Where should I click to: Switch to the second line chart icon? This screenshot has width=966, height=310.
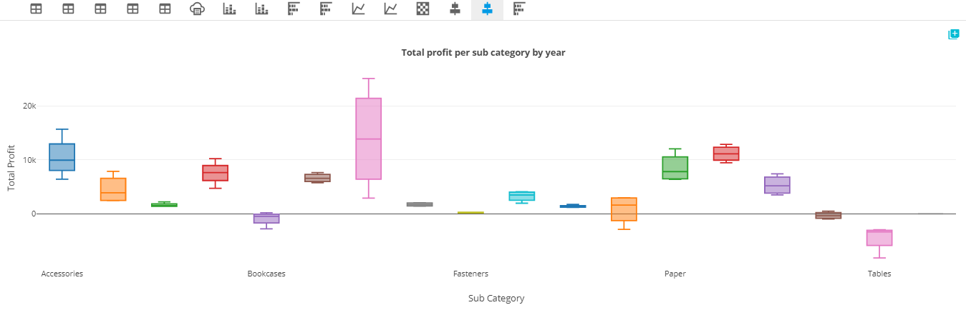pyautogui.click(x=390, y=9)
